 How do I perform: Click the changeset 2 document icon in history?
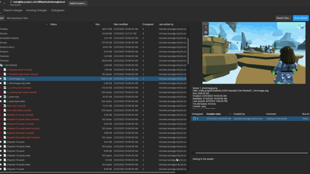[194, 119]
